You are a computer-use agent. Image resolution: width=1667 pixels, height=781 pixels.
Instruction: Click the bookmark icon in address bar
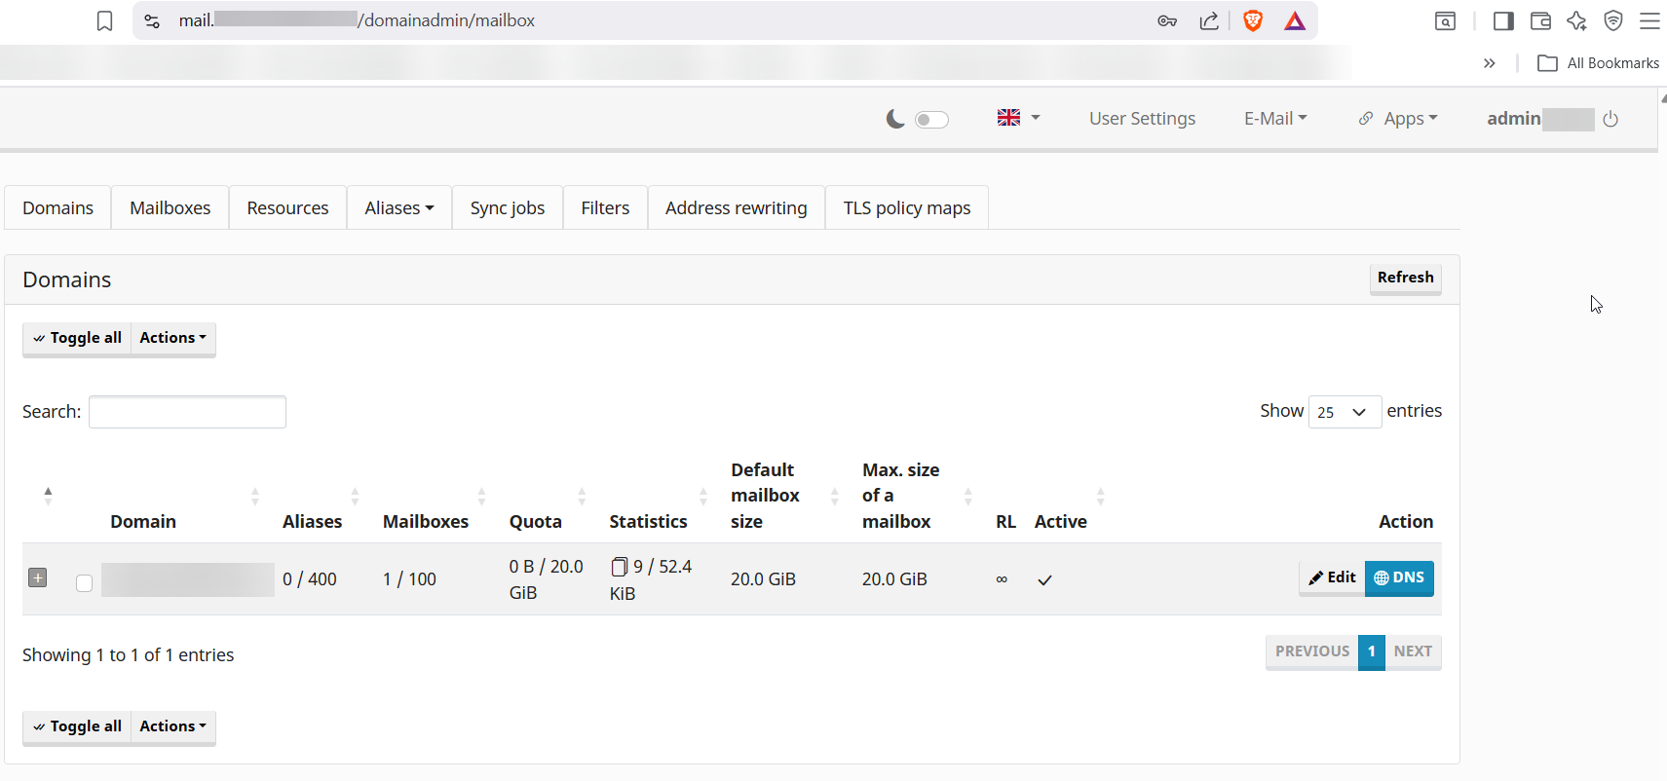tap(105, 20)
